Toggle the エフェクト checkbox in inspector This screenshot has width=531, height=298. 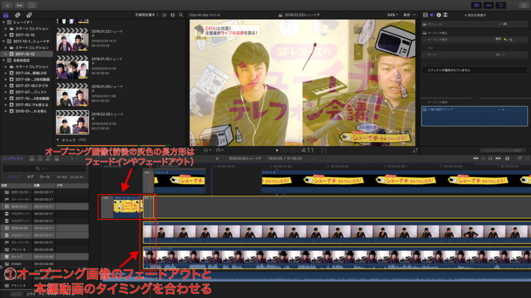(425, 63)
